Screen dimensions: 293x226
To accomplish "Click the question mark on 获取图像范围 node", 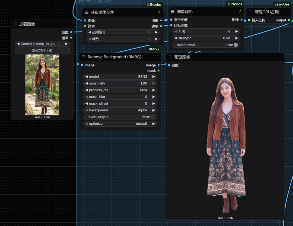I will [159, 12].
